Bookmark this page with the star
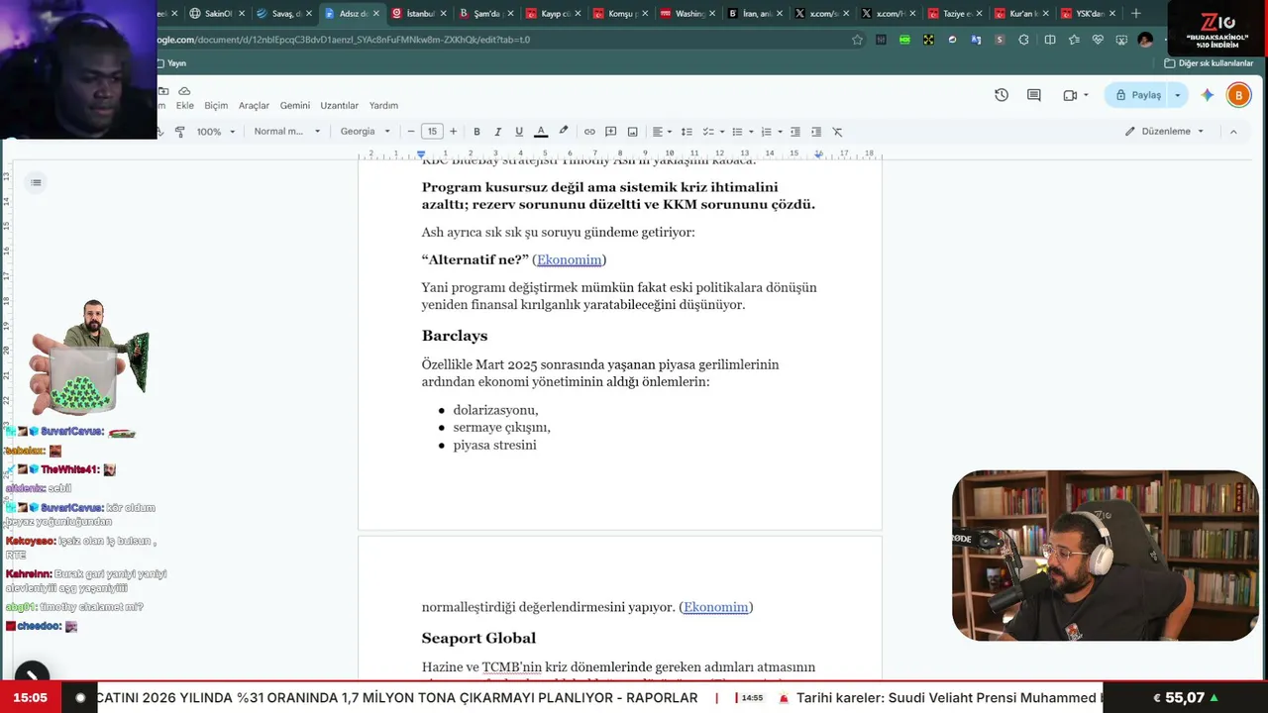Screen dimensions: 1268x713 click(x=857, y=40)
